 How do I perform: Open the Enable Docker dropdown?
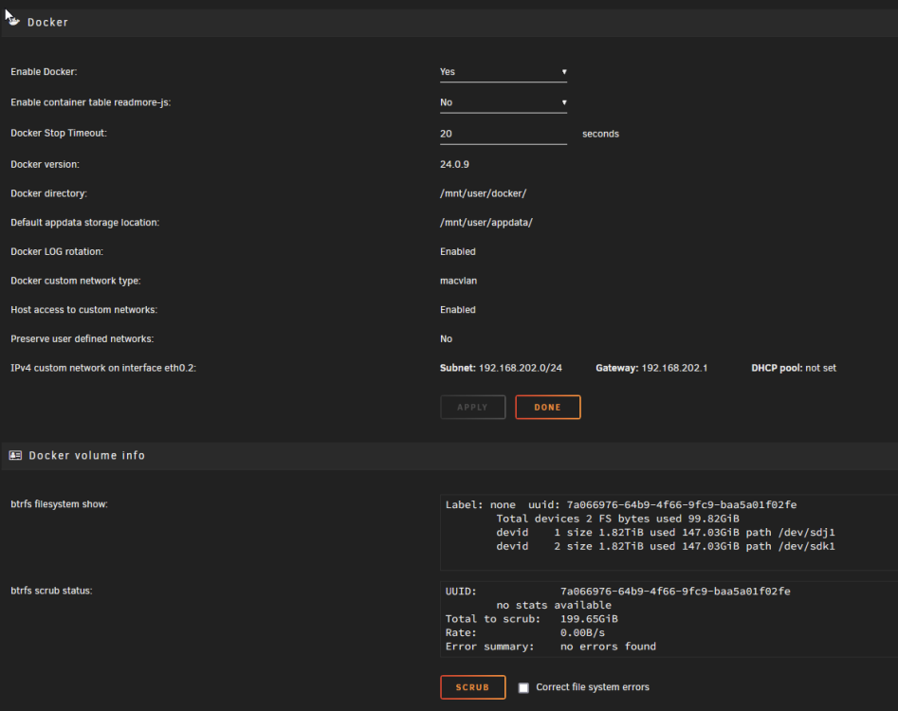[504, 72]
